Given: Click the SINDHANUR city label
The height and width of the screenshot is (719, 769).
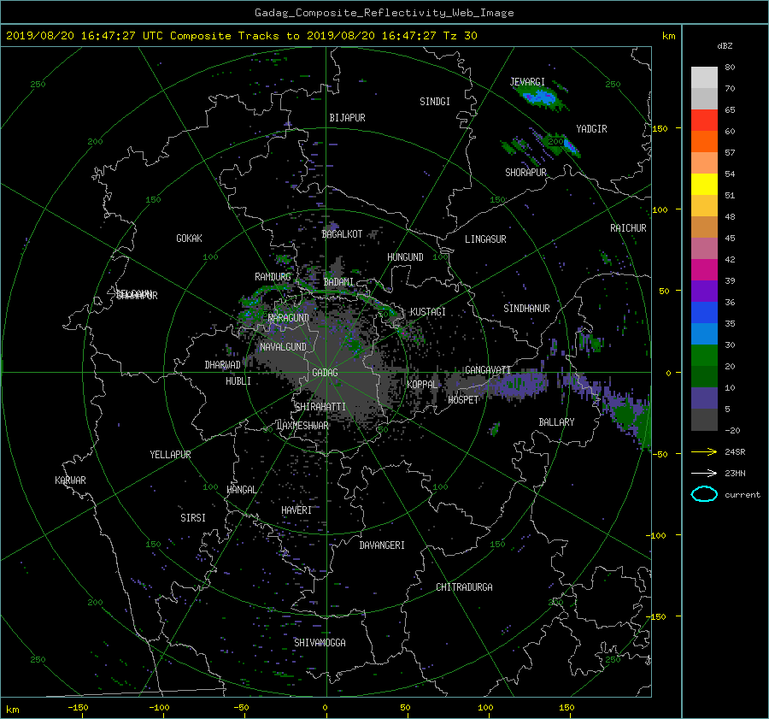Looking at the screenshot, I should coord(526,309).
